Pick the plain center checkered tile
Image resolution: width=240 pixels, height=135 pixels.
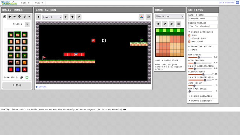[x=18, y=42]
